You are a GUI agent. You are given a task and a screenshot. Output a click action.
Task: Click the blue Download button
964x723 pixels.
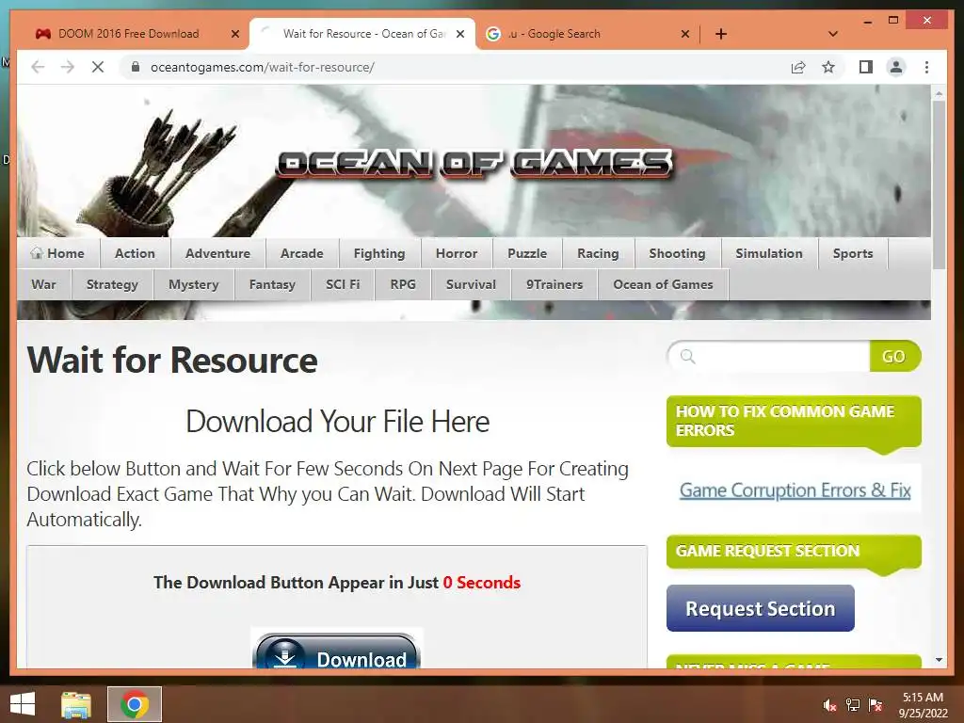point(337,651)
